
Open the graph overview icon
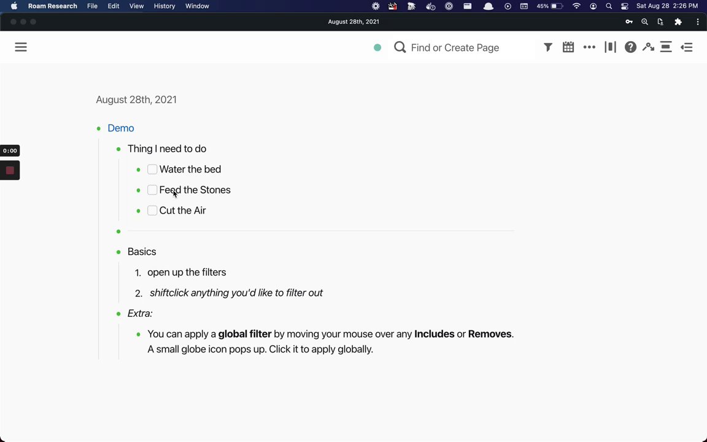pos(648,47)
